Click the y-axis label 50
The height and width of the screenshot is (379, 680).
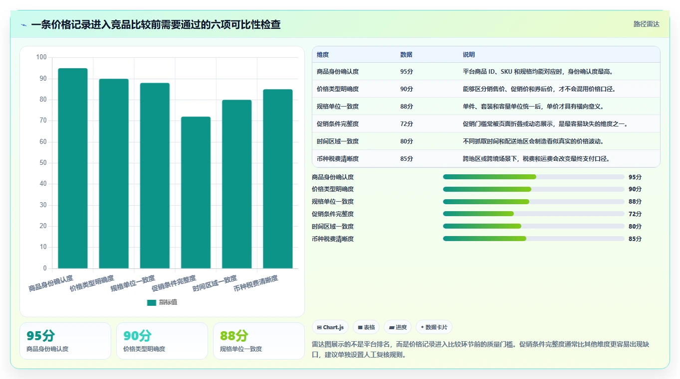tap(43, 163)
